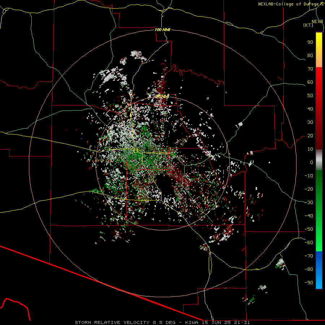Screen dimensions: 325x325
Task: Click the 50 NMI range ring label
Action: [162, 96]
